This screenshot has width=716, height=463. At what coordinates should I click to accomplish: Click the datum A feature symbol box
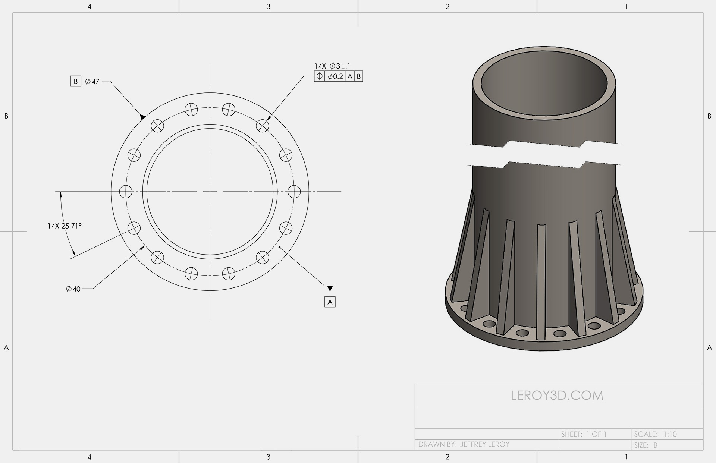click(x=330, y=302)
